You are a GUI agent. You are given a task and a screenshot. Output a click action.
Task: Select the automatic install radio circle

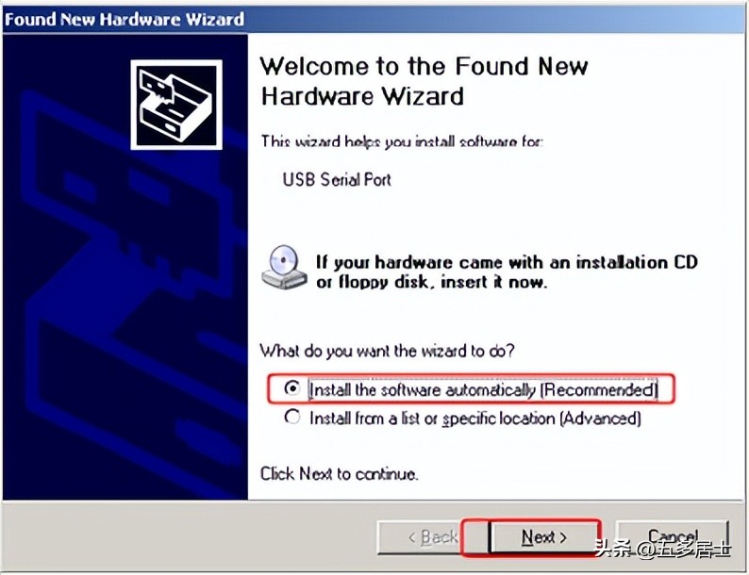click(291, 388)
